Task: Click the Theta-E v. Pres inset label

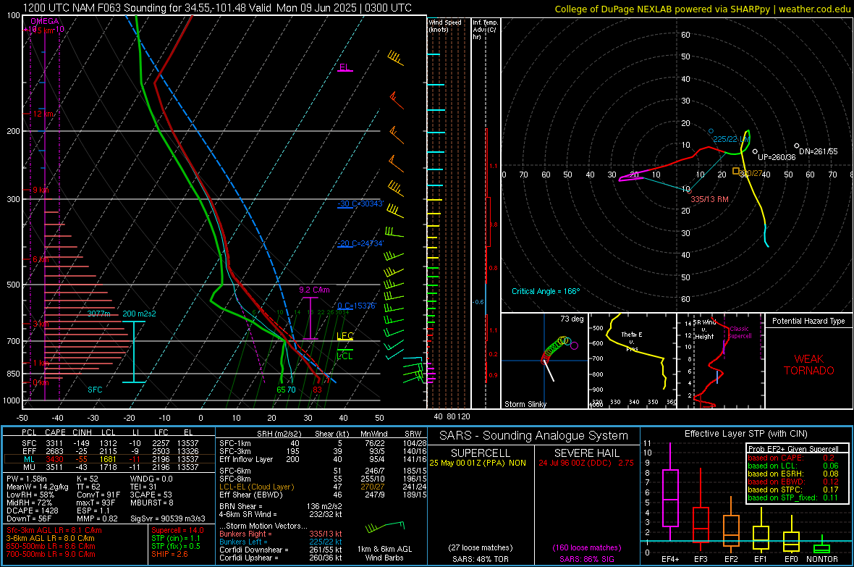Action: click(x=632, y=341)
